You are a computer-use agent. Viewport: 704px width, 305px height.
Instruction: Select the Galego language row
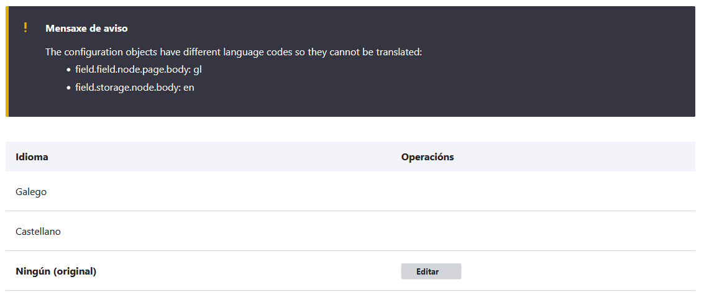coord(350,191)
